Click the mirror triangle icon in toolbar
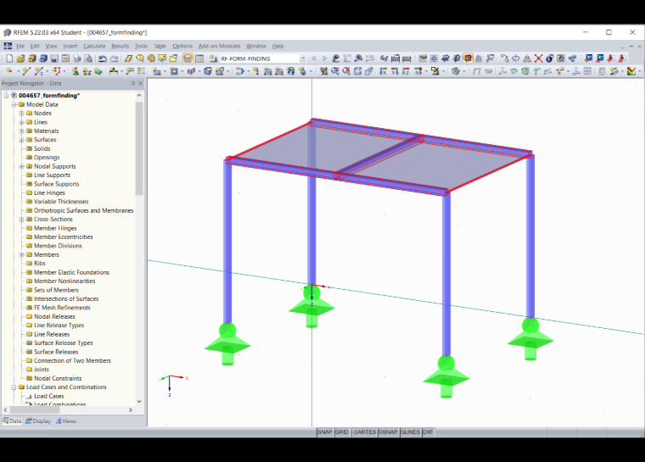Viewport: 645px width, 462px height. pyautogui.click(x=527, y=58)
